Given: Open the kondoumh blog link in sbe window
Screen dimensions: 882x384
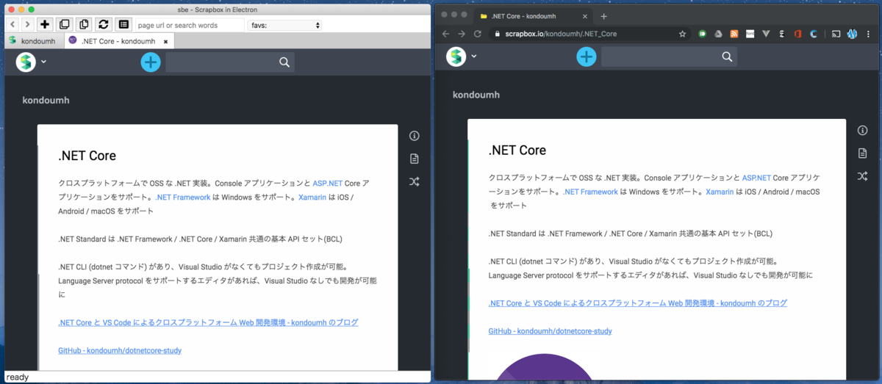Looking at the screenshot, I should coord(208,322).
